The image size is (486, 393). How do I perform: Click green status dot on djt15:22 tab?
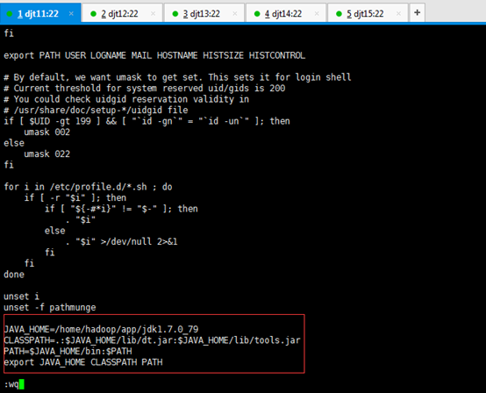(x=339, y=14)
